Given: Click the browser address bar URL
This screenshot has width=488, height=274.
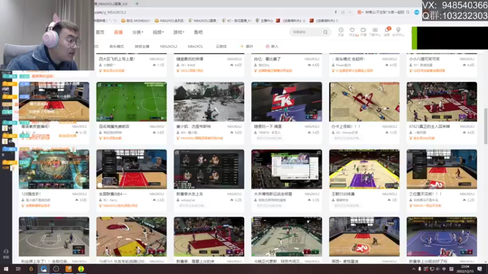Looking at the screenshot, I should tap(110, 12).
